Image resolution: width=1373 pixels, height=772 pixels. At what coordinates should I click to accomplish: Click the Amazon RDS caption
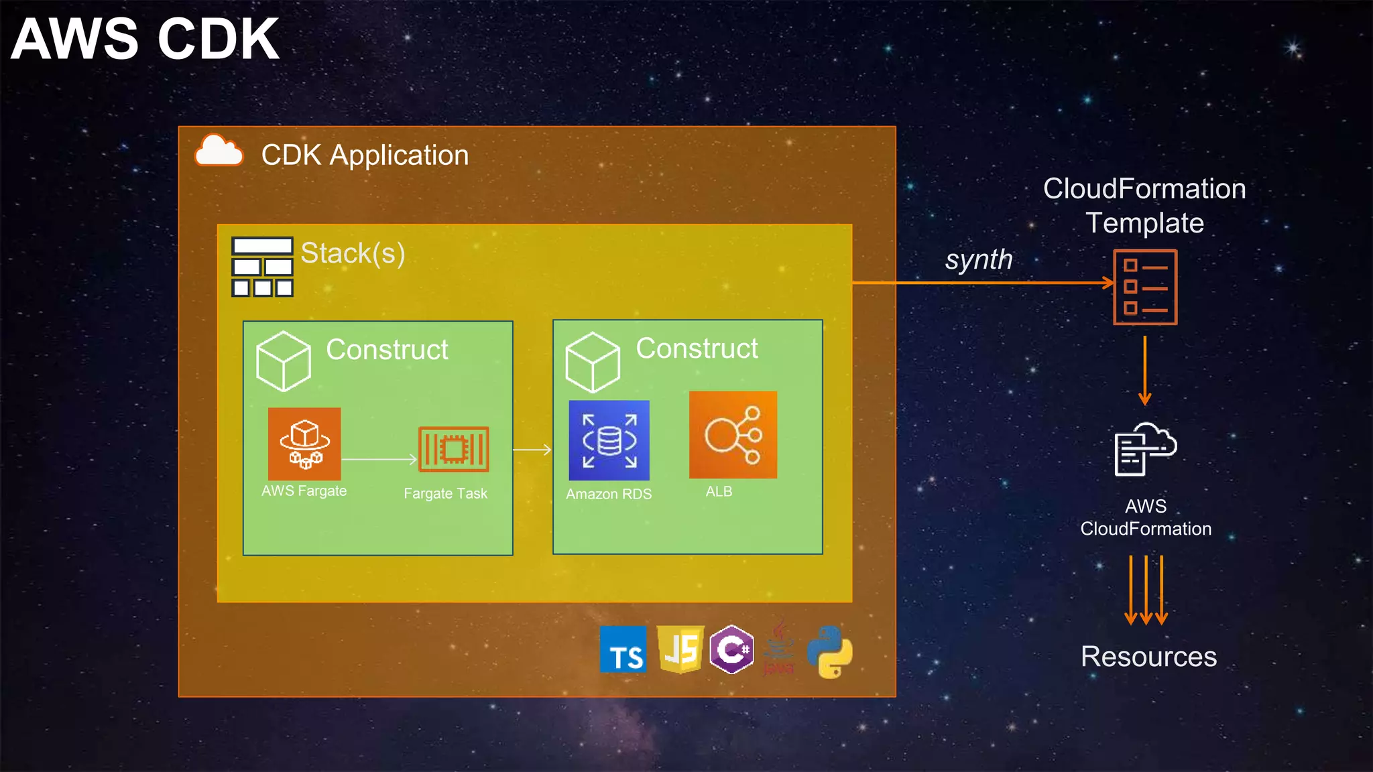(x=609, y=494)
